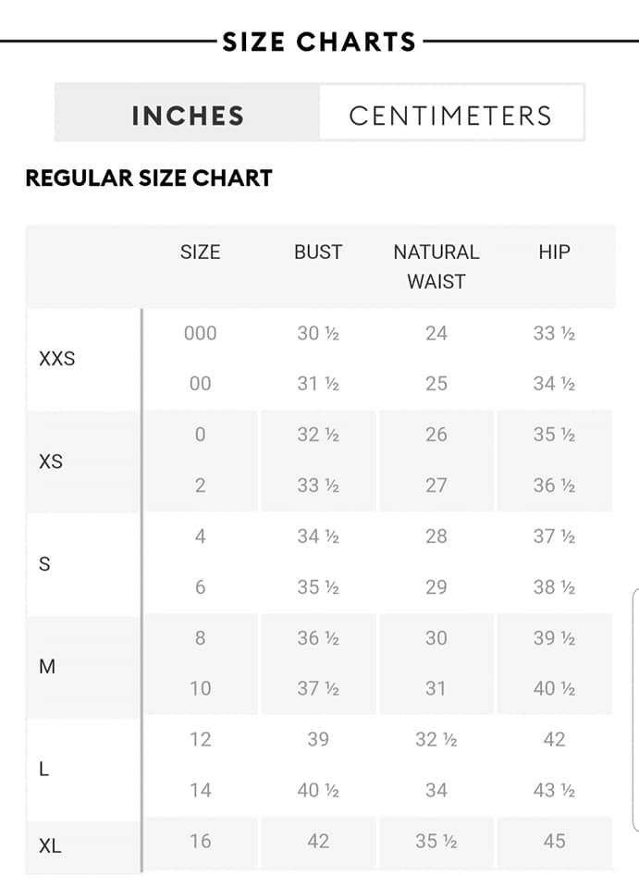The width and height of the screenshot is (639, 888).
Task: Click the NATURAL WAIST column header
Action: click(436, 266)
